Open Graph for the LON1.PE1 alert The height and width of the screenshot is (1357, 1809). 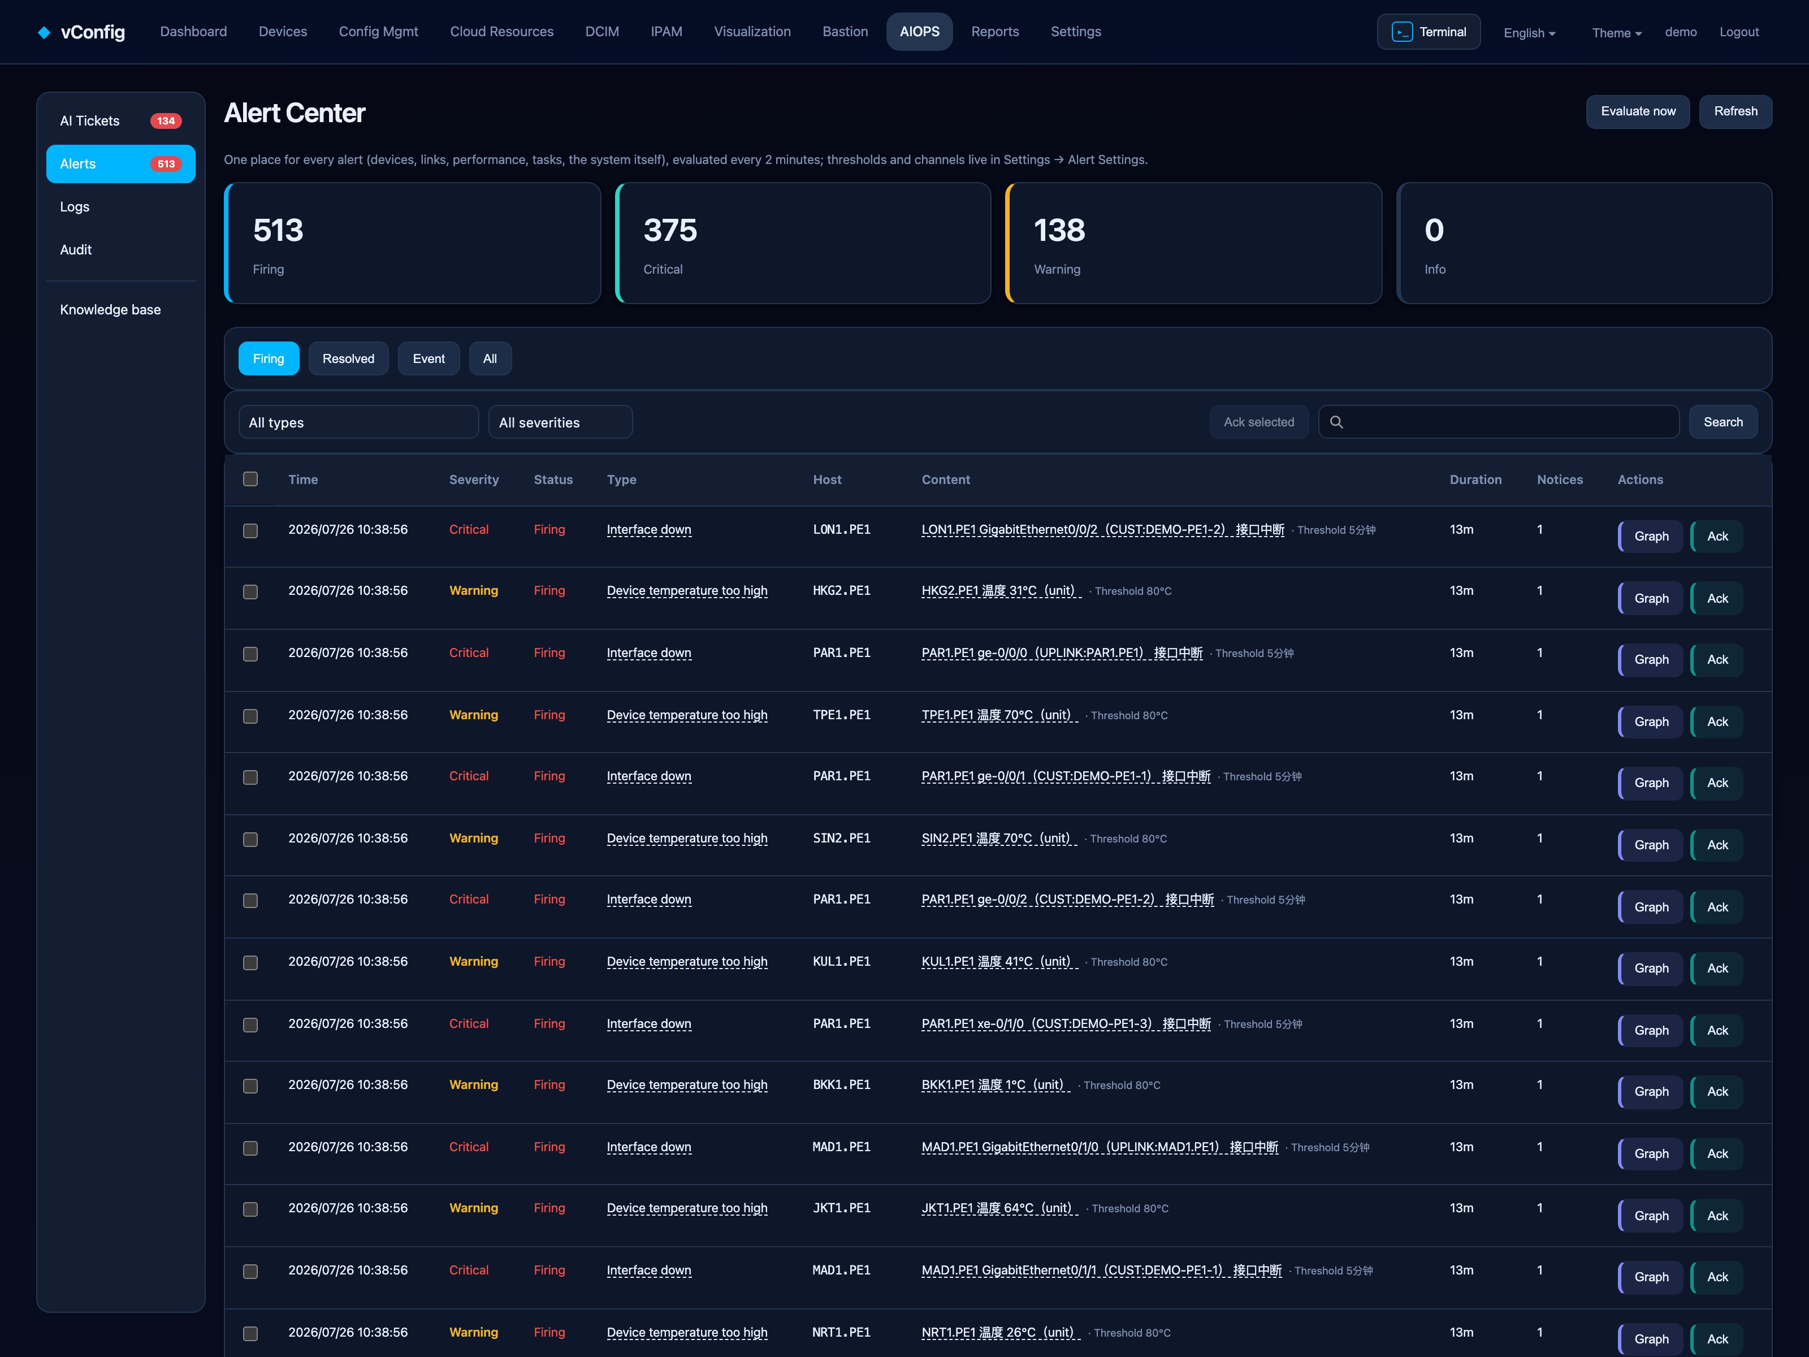click(1650, 537)
